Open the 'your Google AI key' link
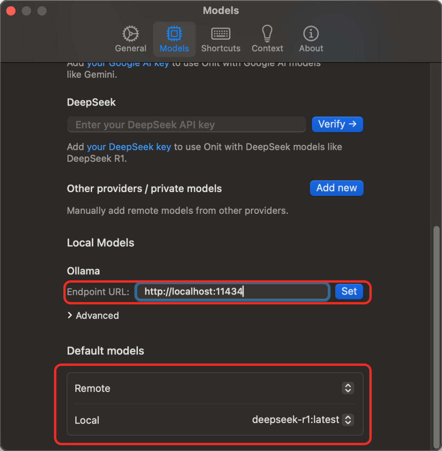Screen dimensions: 442x451 (x=128, y=64)
